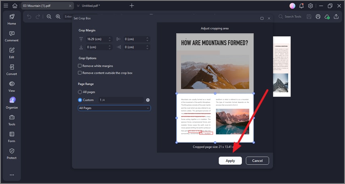Click the crop box left-middle handle
This screenshot has height=184, width=345.
(177, 118)
